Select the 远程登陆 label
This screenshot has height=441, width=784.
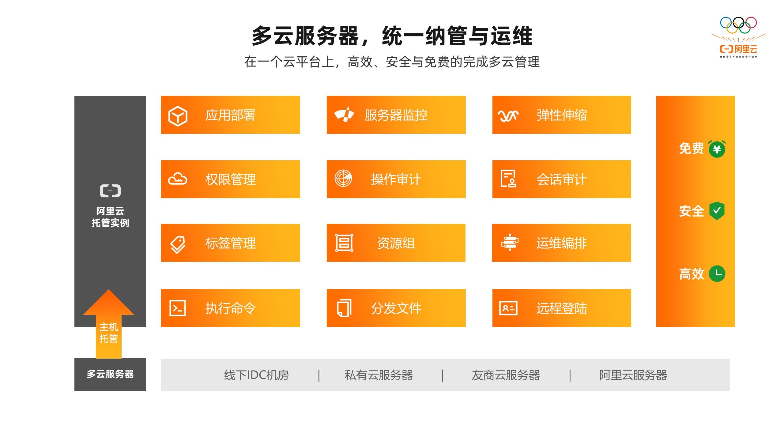pyautogui.click(x=562, y=308)
